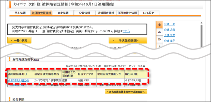Select user 介護 一郎 in list
Screen dimensions: 211x102
(x=170, y=24)
